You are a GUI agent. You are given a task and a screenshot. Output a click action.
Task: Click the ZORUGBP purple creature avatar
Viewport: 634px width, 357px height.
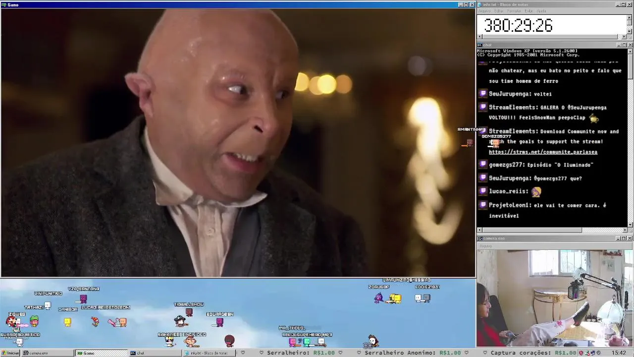tap(379, 297)
